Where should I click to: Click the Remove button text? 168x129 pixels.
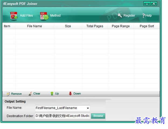[x=16, y=94]
